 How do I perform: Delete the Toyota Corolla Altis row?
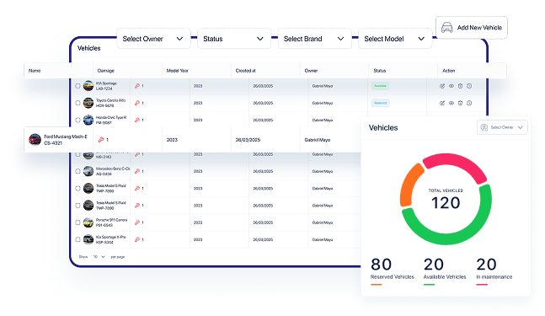tap(460, 103)
